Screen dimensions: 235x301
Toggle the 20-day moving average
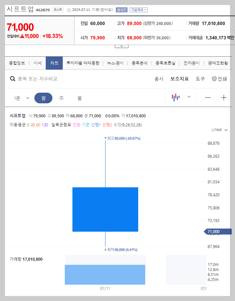33,125
